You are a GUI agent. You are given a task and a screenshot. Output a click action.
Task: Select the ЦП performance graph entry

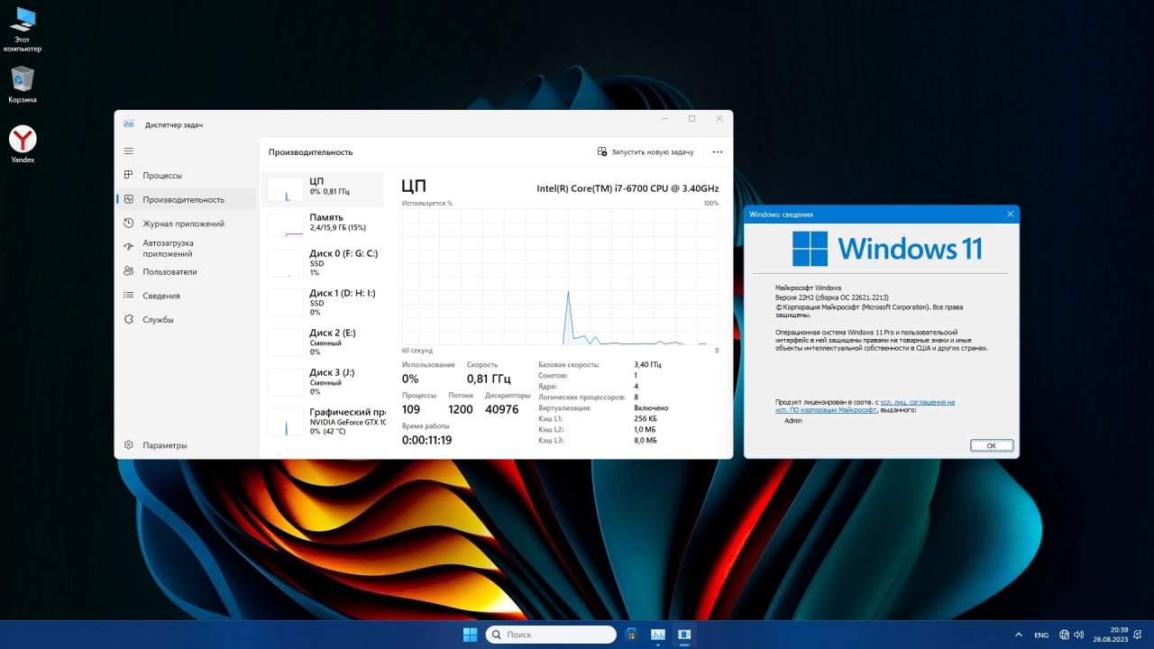(x=323, y=187)
